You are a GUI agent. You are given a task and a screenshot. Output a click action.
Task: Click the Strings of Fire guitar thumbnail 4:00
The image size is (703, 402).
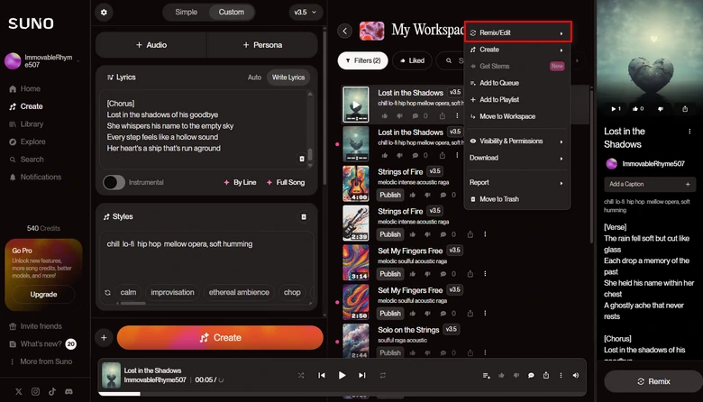pos(356,183)
